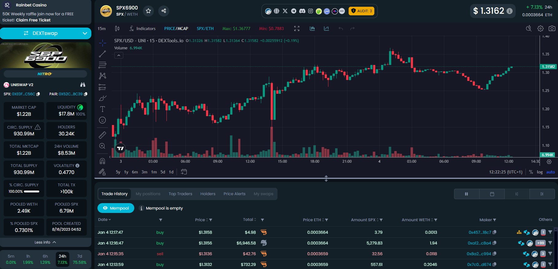Image resolution: width=558 pixels, height=269 pixels.
Task: Open the Date column sort dropdown
Action: click(105, 220)
